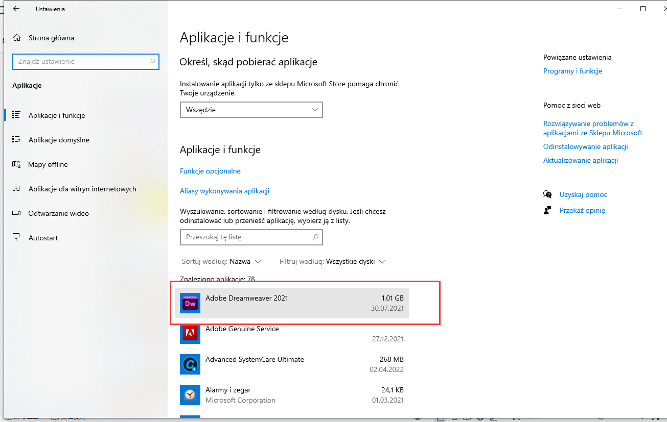Open Aktualizowanie aplikacji help link

pos(581,160)
